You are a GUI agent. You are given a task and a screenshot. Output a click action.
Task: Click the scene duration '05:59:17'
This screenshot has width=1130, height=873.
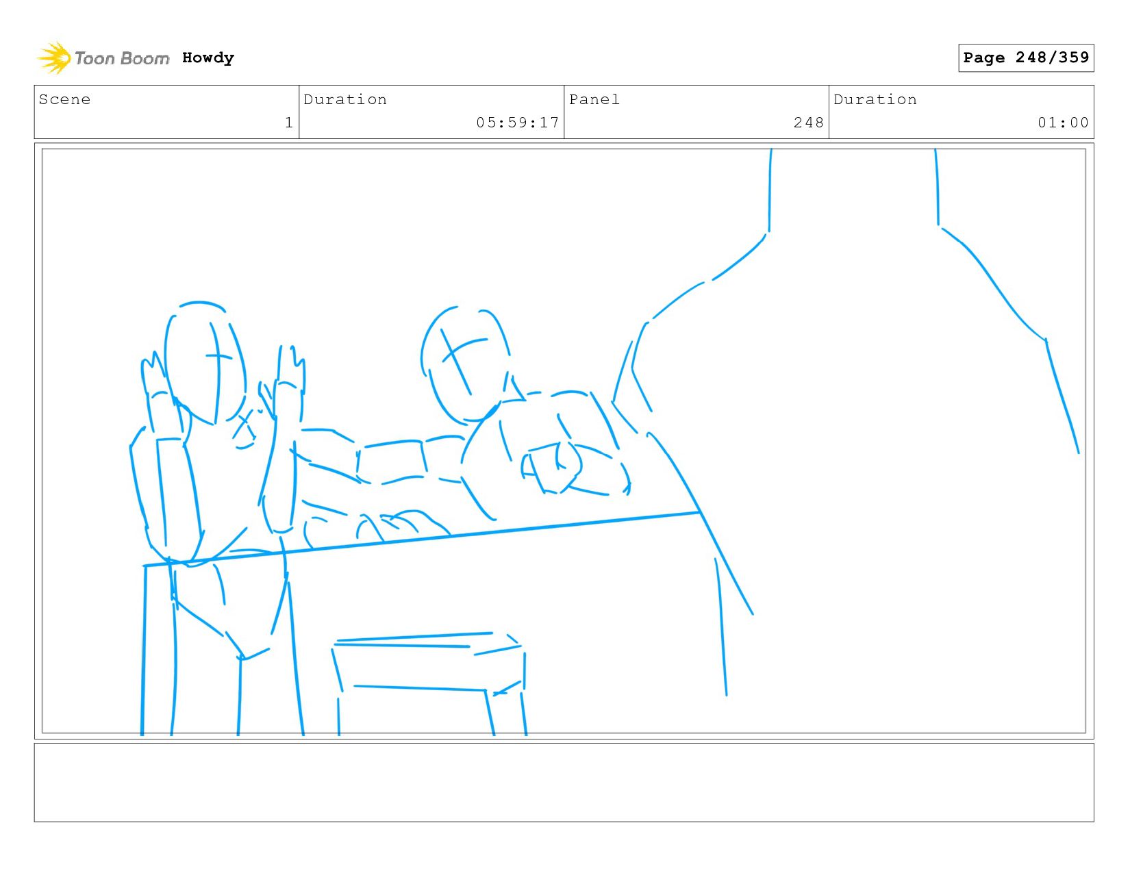click(x=518, y=123)
